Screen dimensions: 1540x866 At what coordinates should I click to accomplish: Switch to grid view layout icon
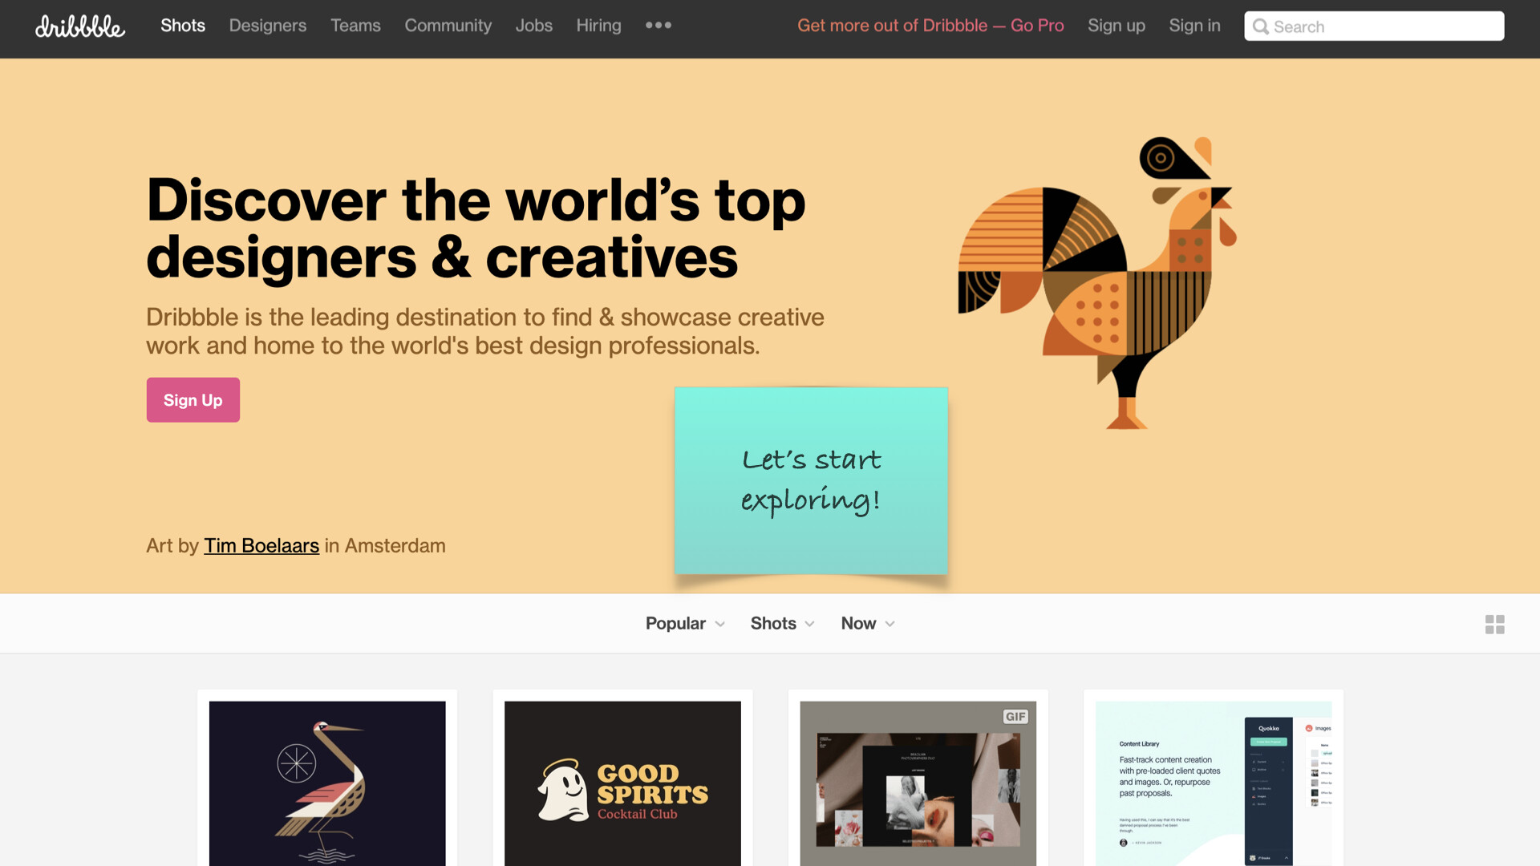1494,624
